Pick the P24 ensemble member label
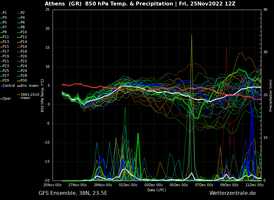 pos(22,66)
